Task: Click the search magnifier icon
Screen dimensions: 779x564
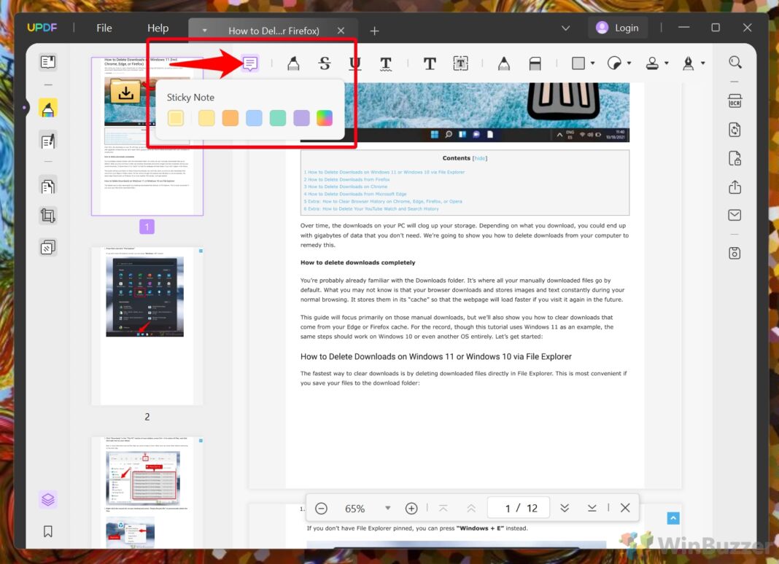Action: [735, 63]
